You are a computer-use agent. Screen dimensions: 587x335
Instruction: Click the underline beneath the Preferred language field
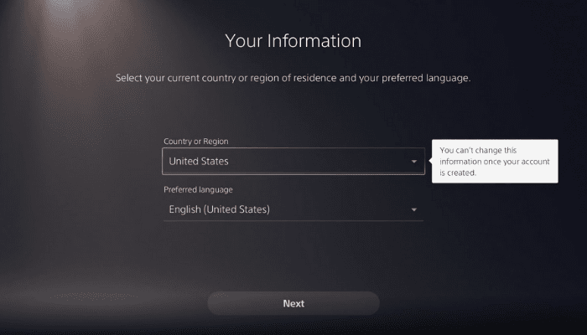click(293, 221)
